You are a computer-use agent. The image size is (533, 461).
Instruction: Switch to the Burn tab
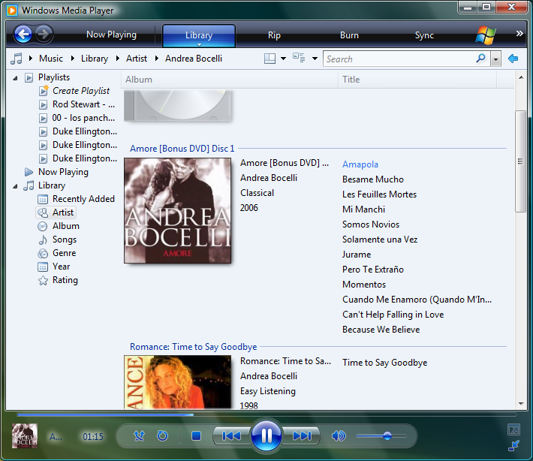tap(349, 35)
